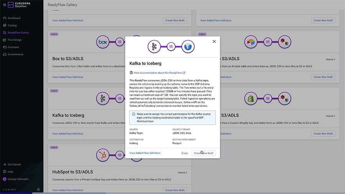Open the app switcher grid icon
This screenshot has height=194, width=345.
[x=5, y=5]
